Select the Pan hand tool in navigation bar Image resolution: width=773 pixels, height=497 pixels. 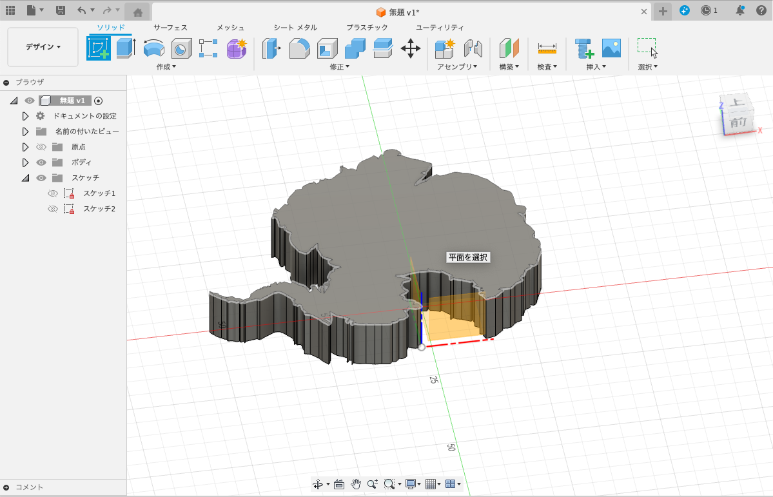pos(356,484)
